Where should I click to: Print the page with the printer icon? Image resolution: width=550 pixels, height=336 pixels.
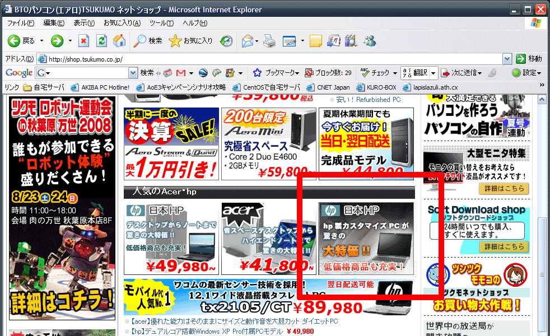tap(269, 41)
